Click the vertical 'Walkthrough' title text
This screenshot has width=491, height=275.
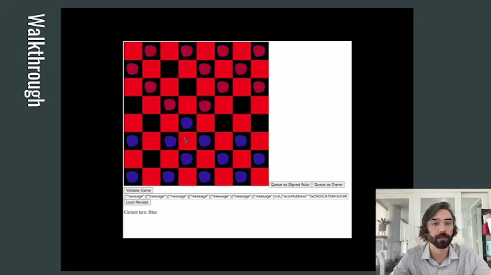tap(35, 61)
